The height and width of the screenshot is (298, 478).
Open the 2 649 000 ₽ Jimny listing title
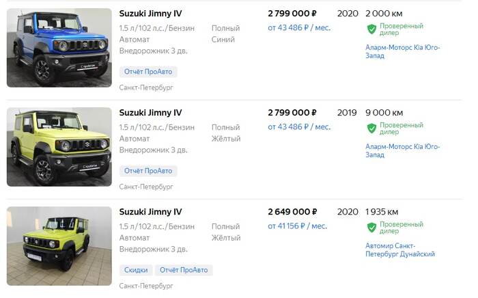[x=150, y=211]
